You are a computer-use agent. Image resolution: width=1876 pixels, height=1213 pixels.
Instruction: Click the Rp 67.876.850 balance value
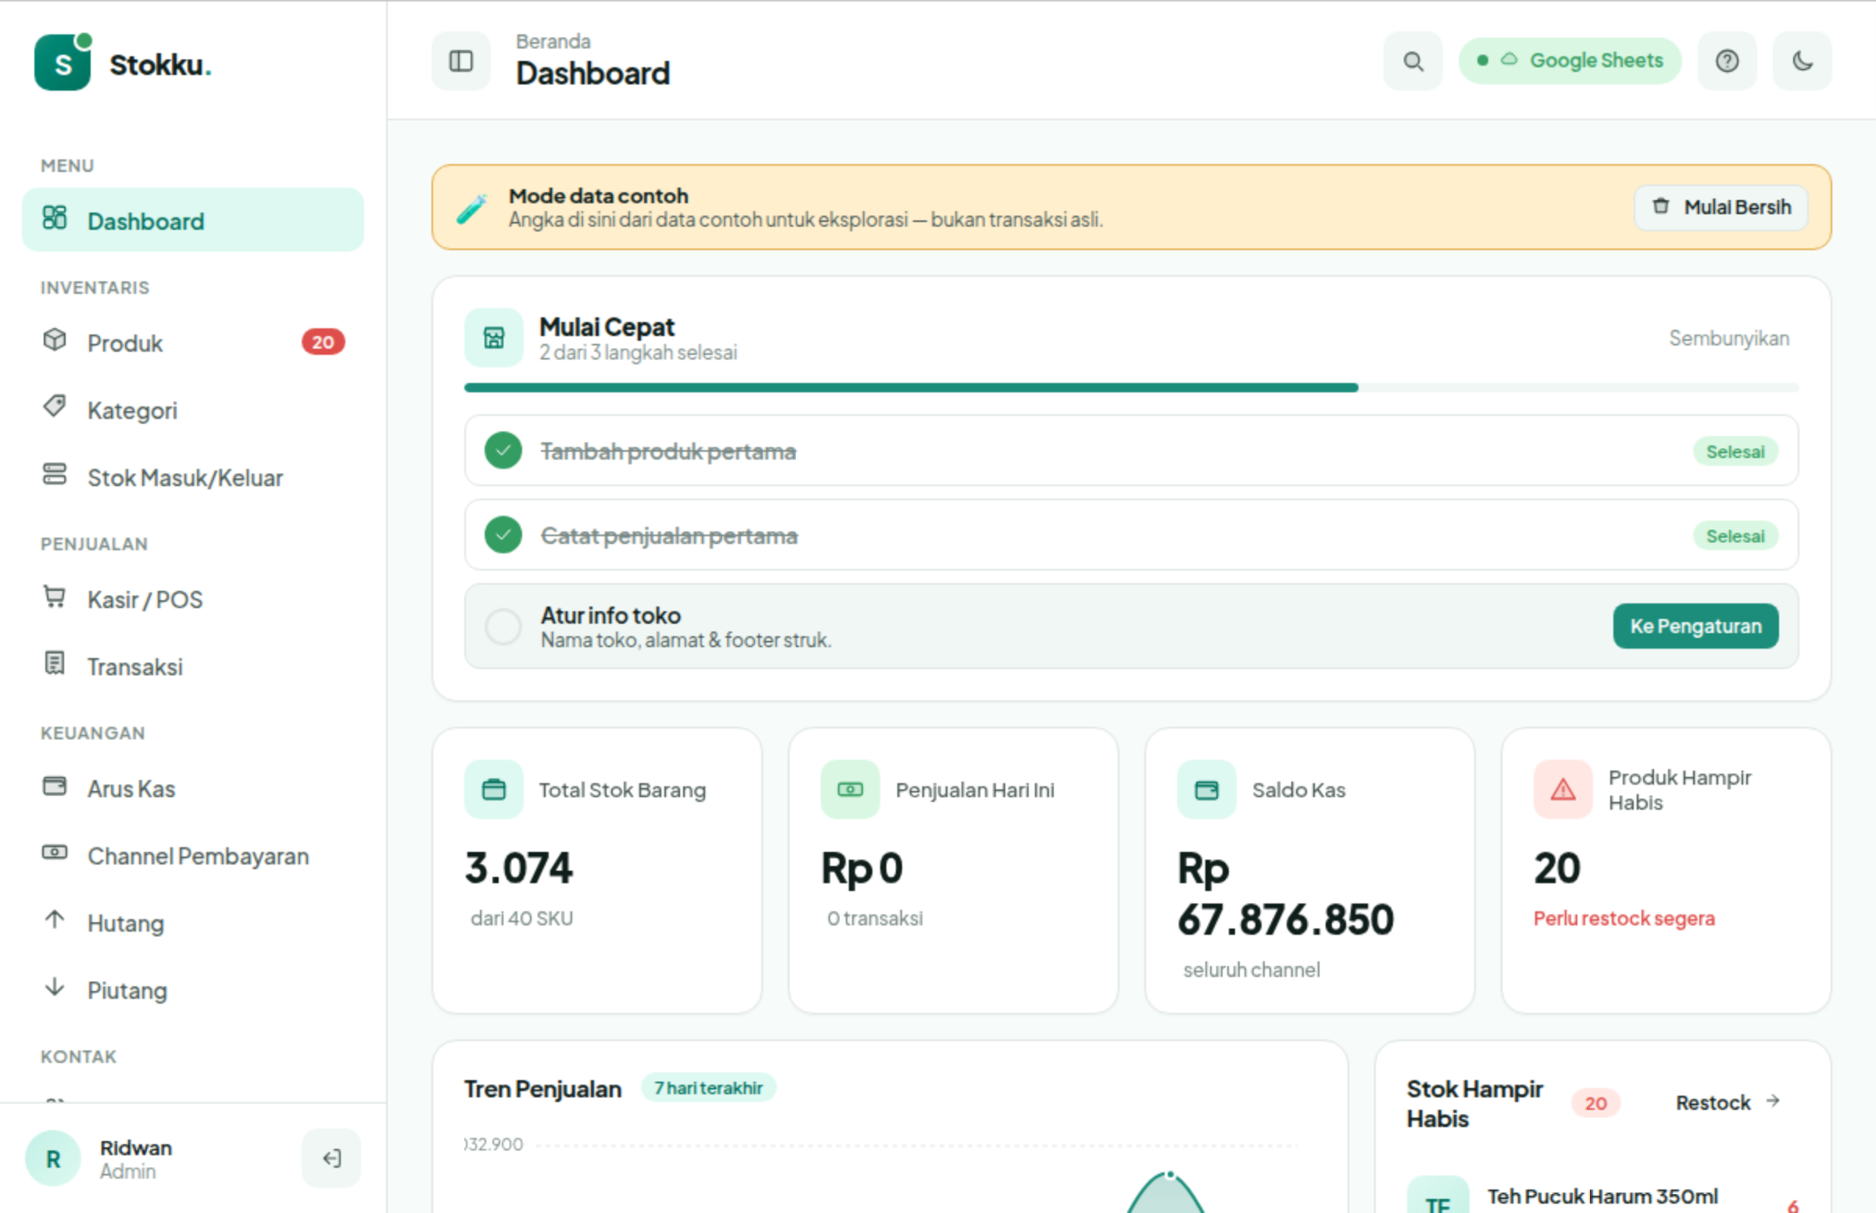[1285, 894]
